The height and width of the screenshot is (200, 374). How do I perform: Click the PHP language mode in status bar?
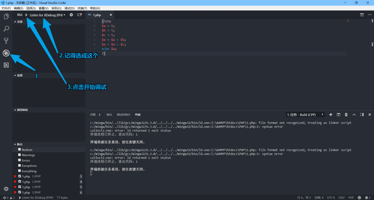pyautogui.click(x=351, y=198)
